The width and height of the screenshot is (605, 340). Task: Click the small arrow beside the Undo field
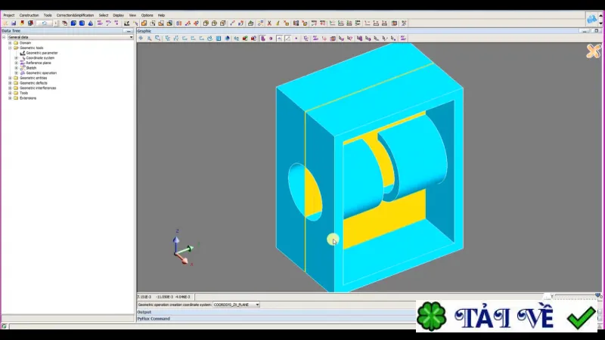55,23
